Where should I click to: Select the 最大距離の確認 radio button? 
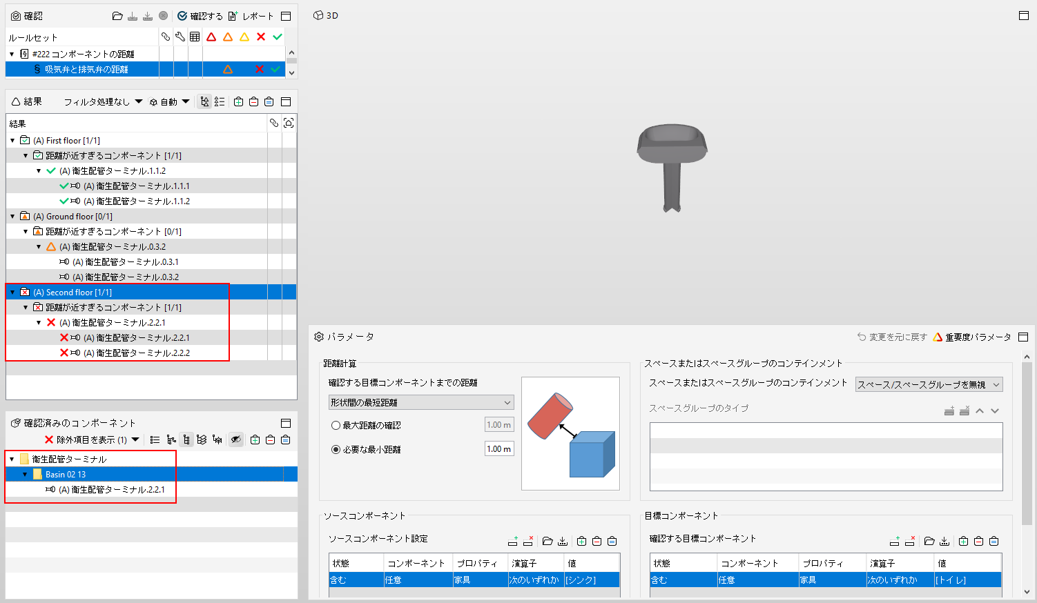pos(336,426)
